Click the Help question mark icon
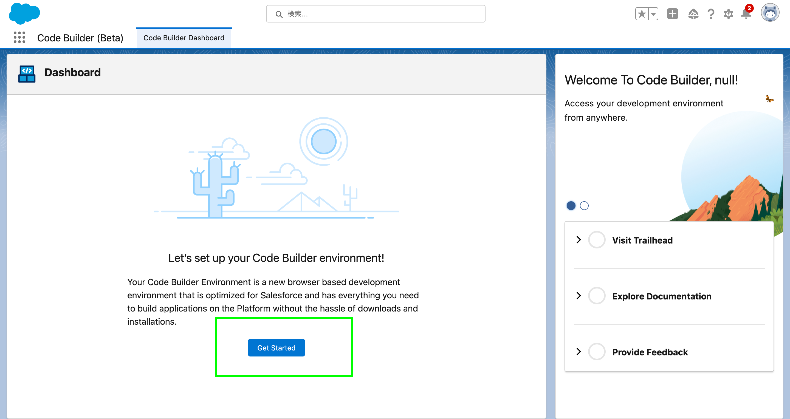 pyautogui.click(x=711, y=14)
